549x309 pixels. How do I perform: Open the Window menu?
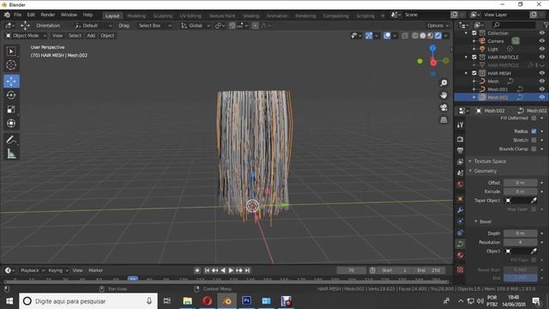(69, 15)
